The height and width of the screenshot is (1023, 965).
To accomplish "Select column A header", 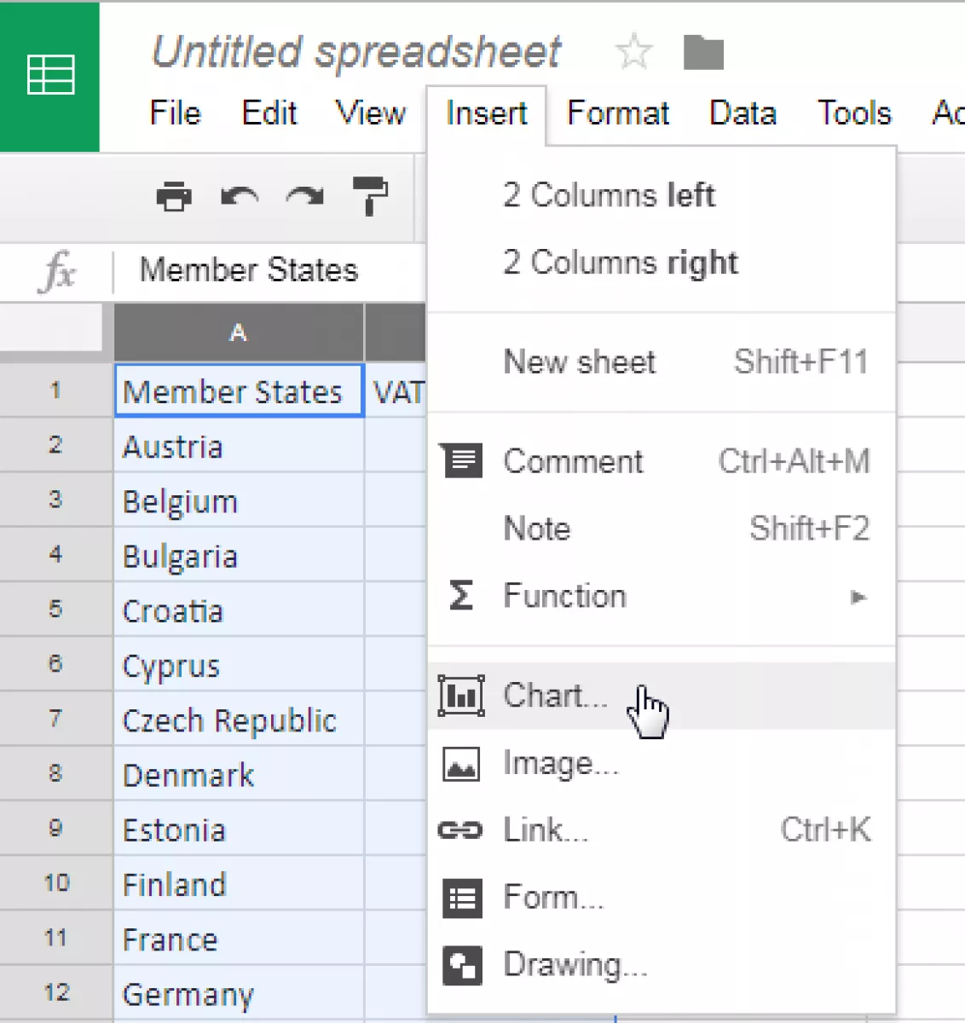I will (x=239, y=332).
